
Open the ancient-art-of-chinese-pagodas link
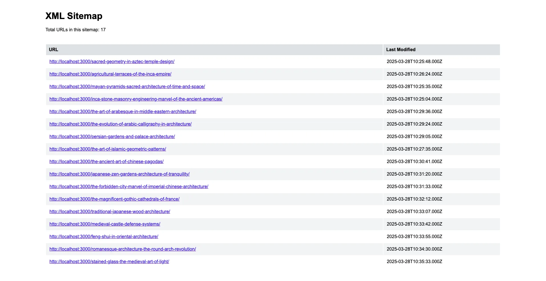pos(106,162)
